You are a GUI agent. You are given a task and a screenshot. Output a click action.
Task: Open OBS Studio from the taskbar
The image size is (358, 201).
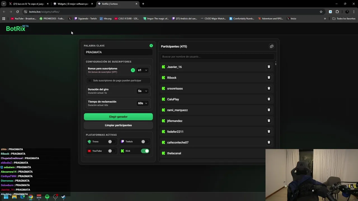tap(55, 197)
